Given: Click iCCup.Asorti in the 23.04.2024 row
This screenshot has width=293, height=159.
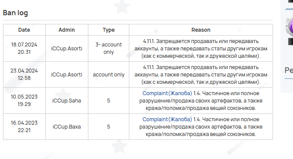Looking at the screenshot, I should click(x=67, y=75).
